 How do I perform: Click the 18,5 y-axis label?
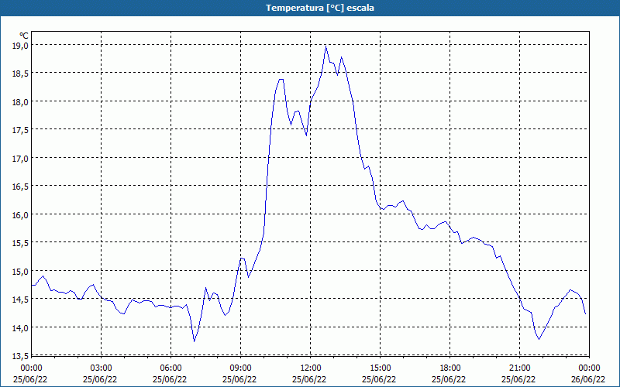point(20,74)
